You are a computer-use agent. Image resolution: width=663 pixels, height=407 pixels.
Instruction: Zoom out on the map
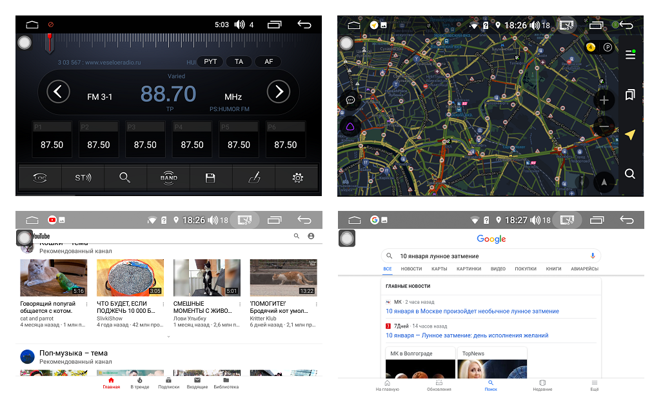[x=604, y=126]
